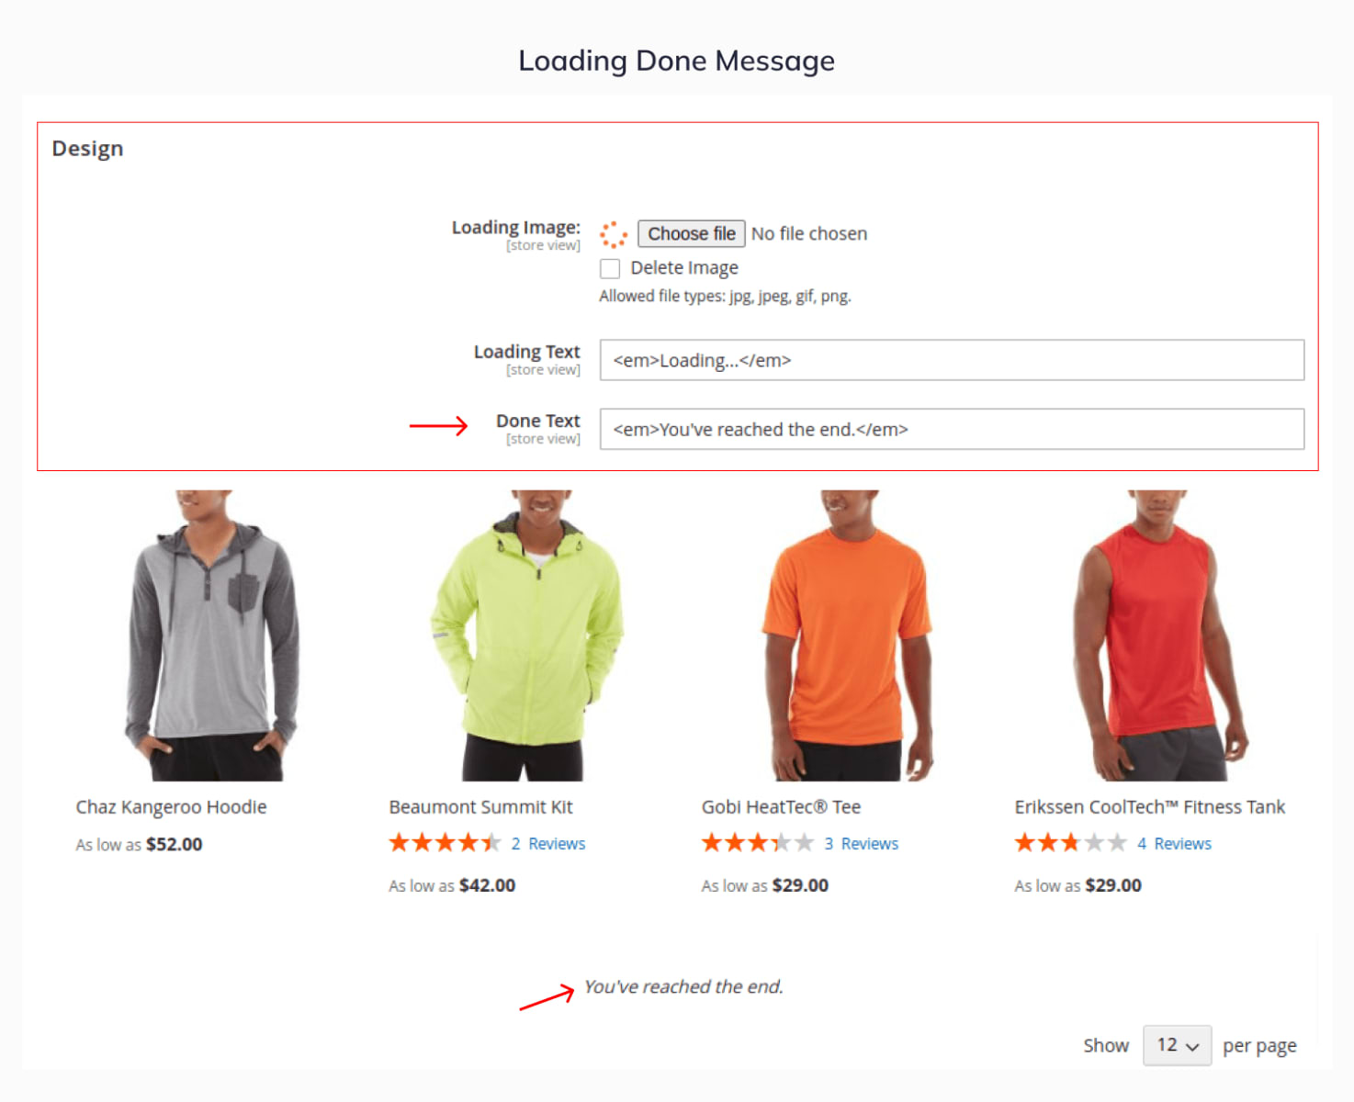Screen dimensions: 1354x1102
Task: Open the Erikssen CoolTech Fitness Tank image
Action: 1161,635
